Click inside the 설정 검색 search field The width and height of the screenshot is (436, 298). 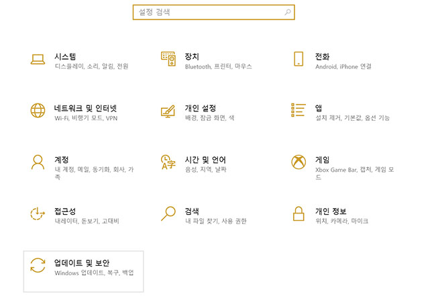pyautogui.click(x=208, y=12)
